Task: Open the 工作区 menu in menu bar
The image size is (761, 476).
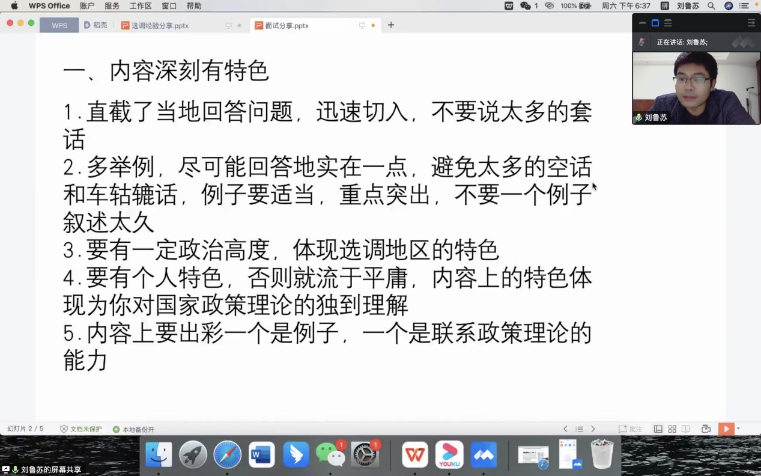Action: 141,6
